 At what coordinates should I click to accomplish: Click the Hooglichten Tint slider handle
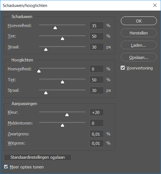coord(62,82)
